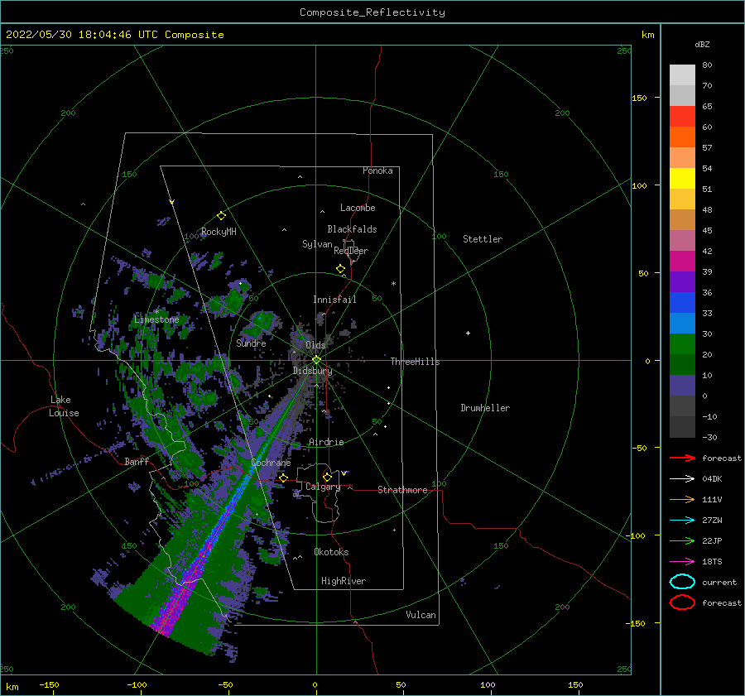Click the ThreeHills label
The image size is (745, 696).
tap(415, 362)
